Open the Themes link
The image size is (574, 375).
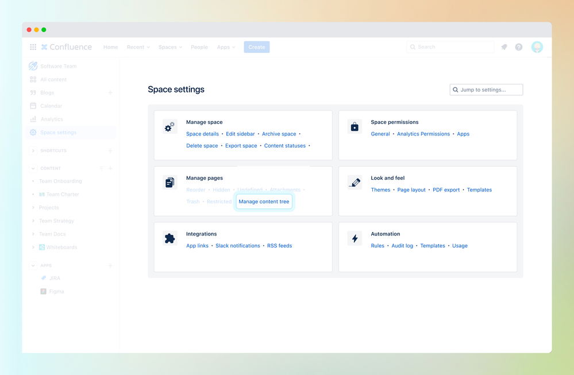coord(380,190)
